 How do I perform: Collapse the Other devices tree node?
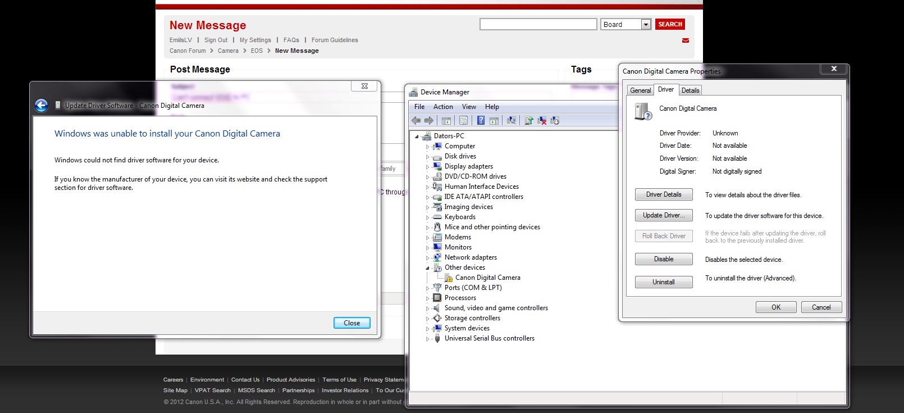pos(427,268)
